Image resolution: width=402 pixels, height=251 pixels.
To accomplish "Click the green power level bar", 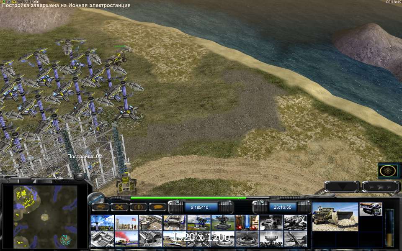I will [188, 198].
